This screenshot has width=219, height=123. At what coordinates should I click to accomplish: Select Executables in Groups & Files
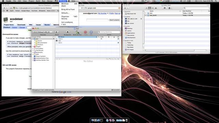pyautogui.click(x=39, y=49)
